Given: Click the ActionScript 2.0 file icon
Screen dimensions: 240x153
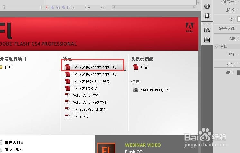Looking at the screenshot, I should (68, 74).
